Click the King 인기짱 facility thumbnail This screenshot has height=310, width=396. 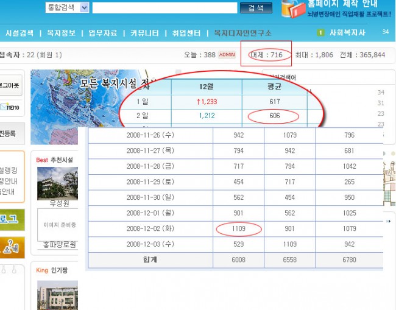coord(57,295)
